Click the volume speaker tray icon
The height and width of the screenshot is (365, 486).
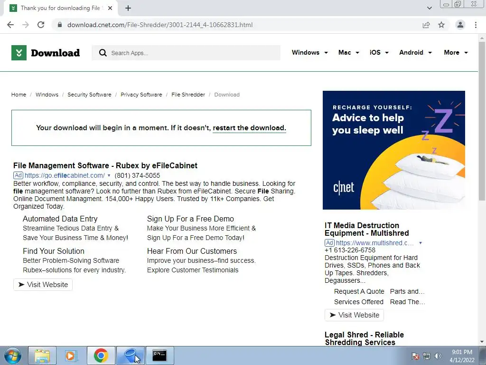(438, 356)
